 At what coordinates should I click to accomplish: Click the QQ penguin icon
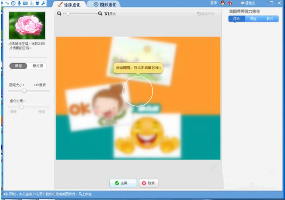point(223,3)
